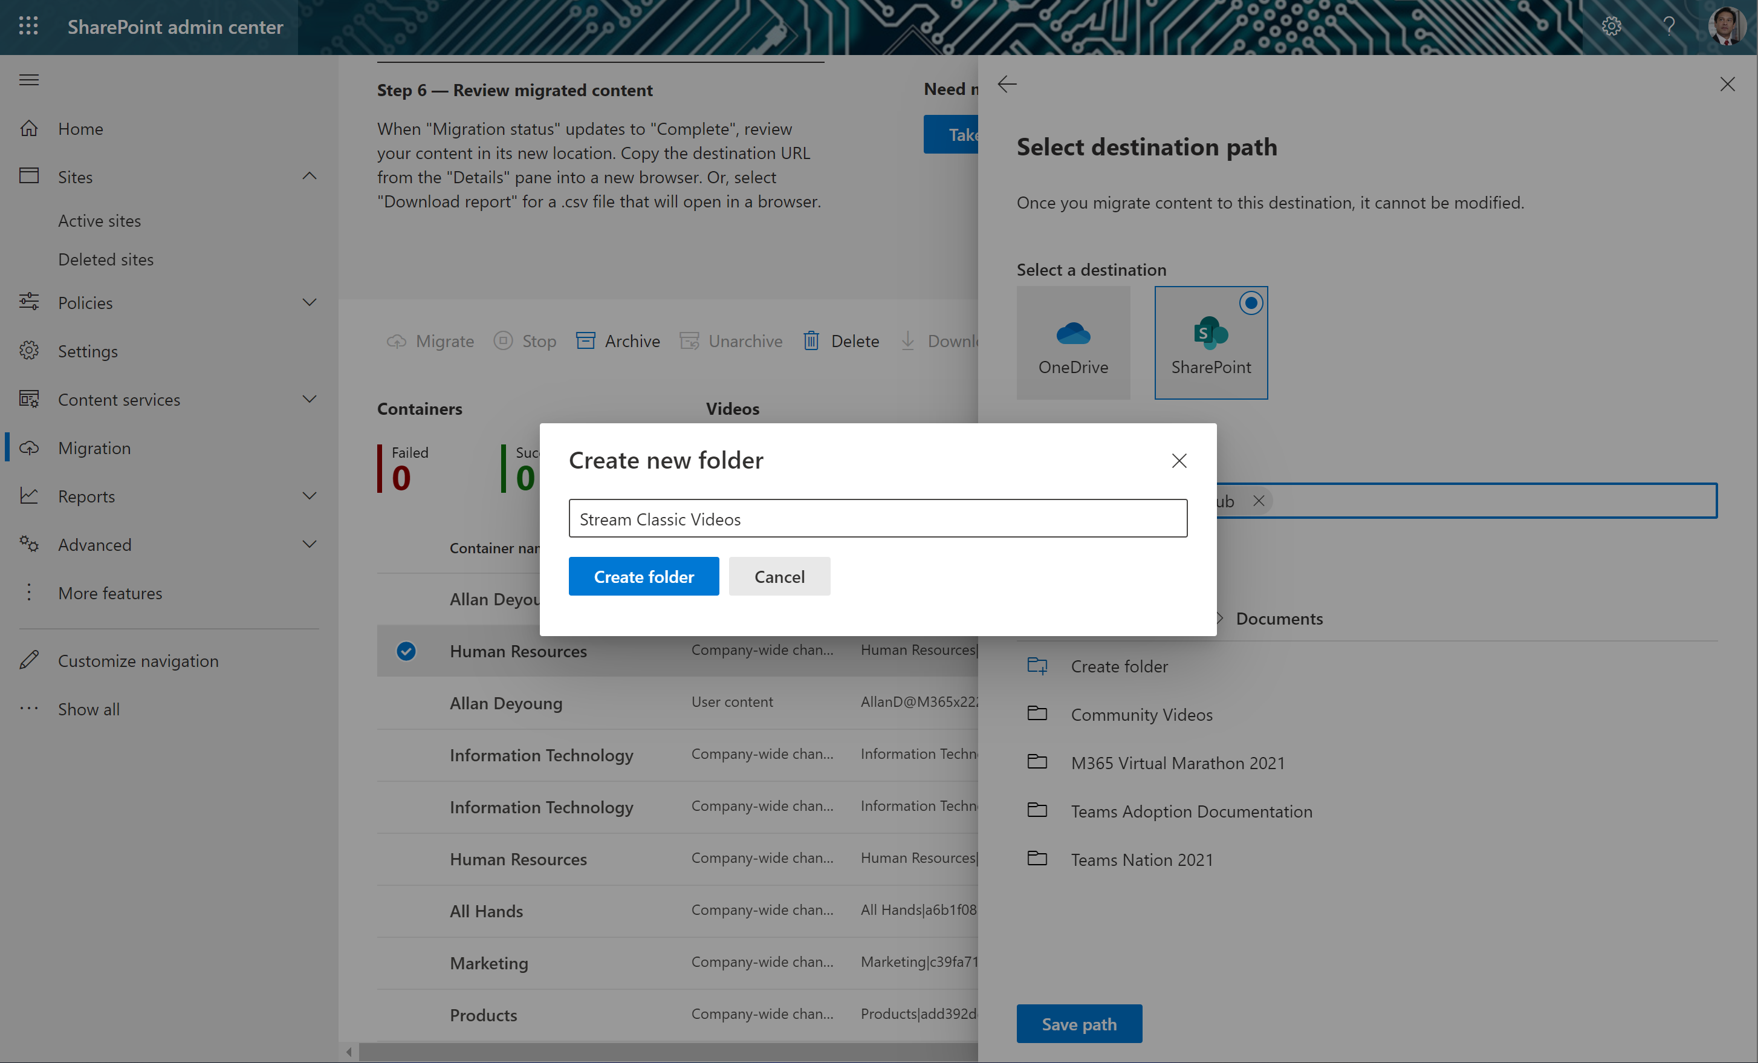This screenshot has height=1063, width=1758.
Task: Select the OneDrive destination tile
Action: click(x=1073, y=342)
